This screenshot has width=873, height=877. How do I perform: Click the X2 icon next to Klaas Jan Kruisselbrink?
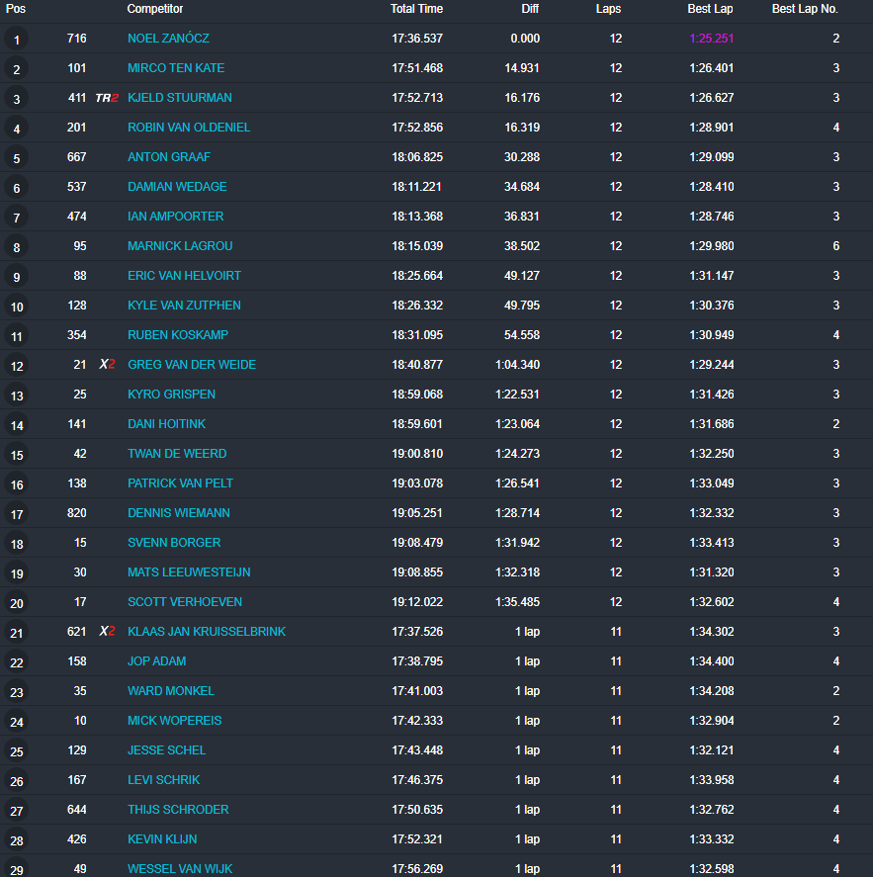[107, 632]
